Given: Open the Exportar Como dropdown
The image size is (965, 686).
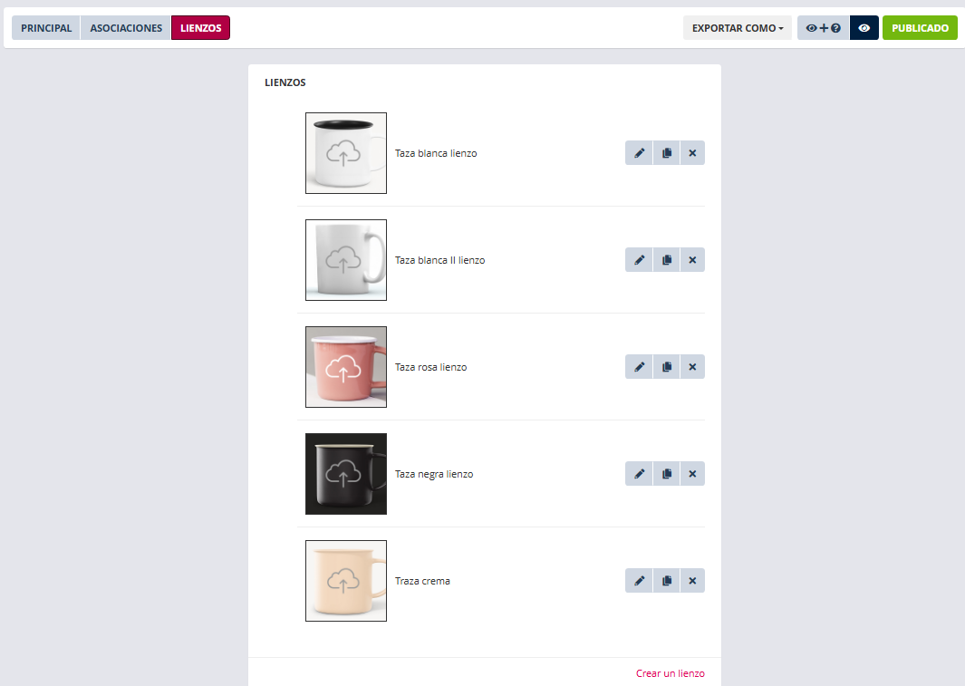Looking at the screenshot, I should coord(738,28).
